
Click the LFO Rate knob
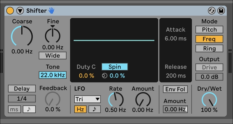click(x=116, y=99)
